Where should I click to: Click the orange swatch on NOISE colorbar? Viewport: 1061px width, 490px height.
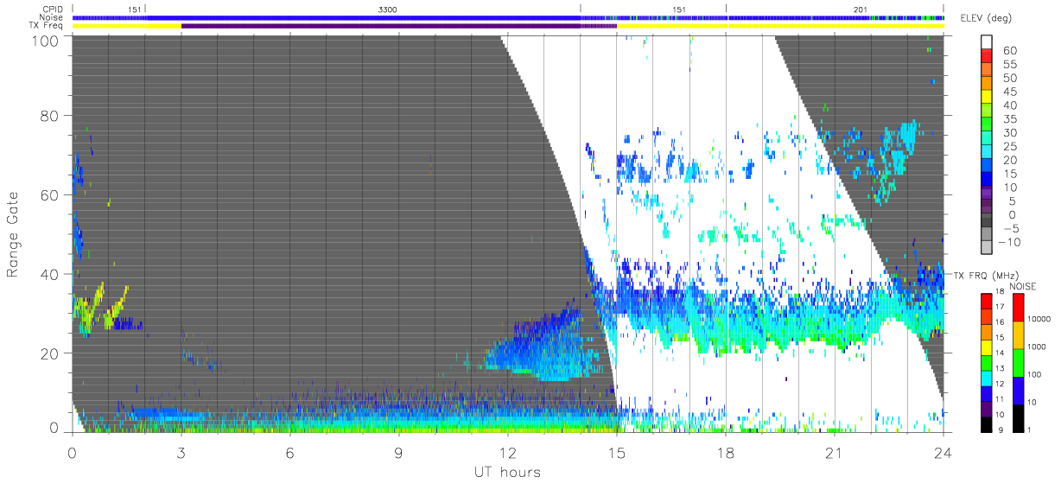tap(1017, 334)
